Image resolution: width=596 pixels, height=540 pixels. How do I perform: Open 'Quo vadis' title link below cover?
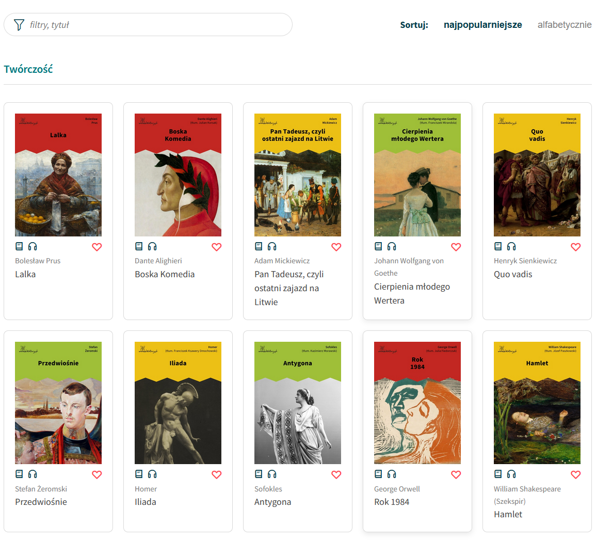point(513,274)
